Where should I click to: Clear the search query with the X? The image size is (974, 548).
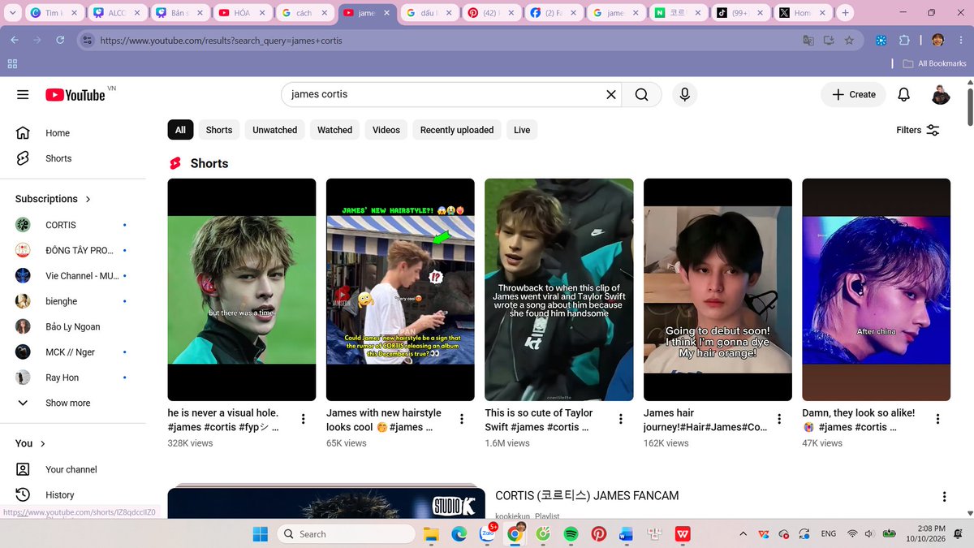pos(611,95)
